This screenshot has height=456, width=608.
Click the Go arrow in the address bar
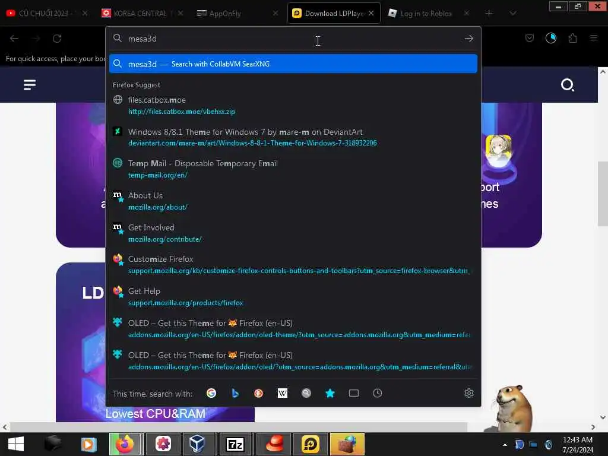point(469,39)
